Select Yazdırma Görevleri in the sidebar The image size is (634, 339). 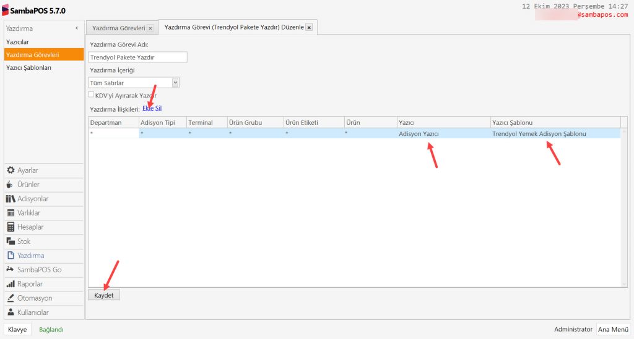pyautogui.click(x=44, y=55)
